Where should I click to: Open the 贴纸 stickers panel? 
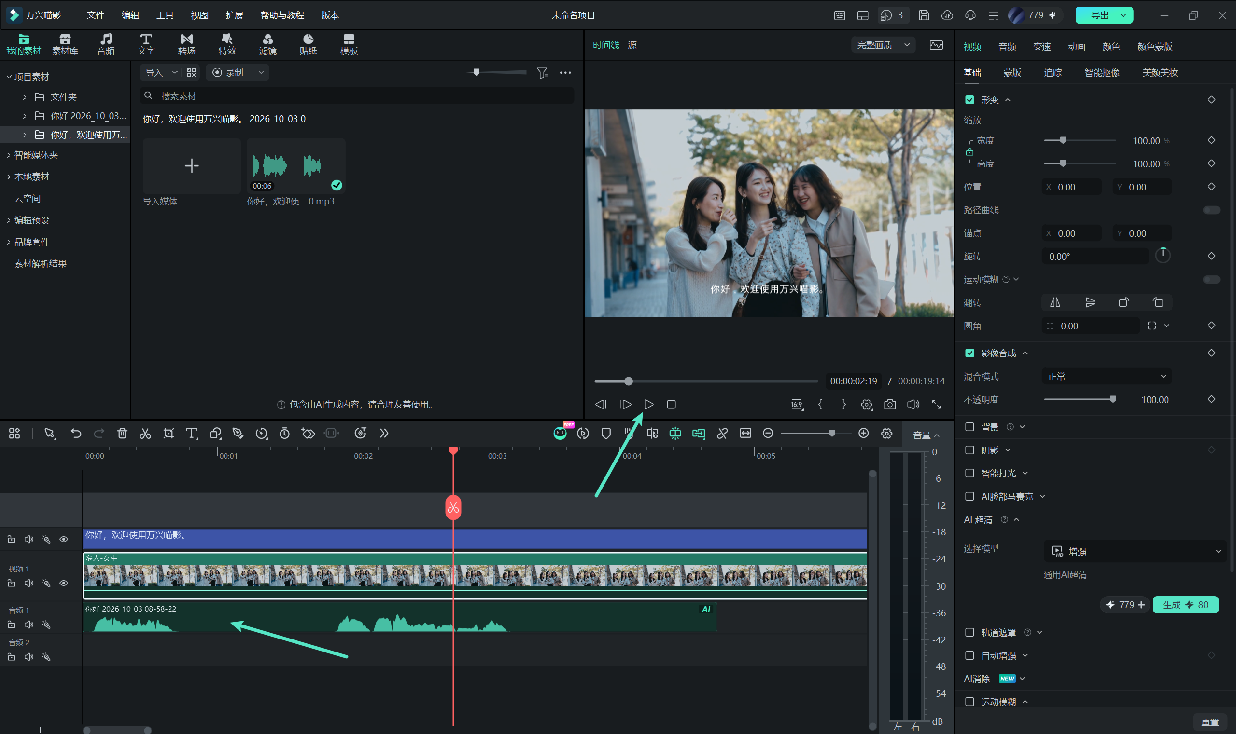coord(308,44)
